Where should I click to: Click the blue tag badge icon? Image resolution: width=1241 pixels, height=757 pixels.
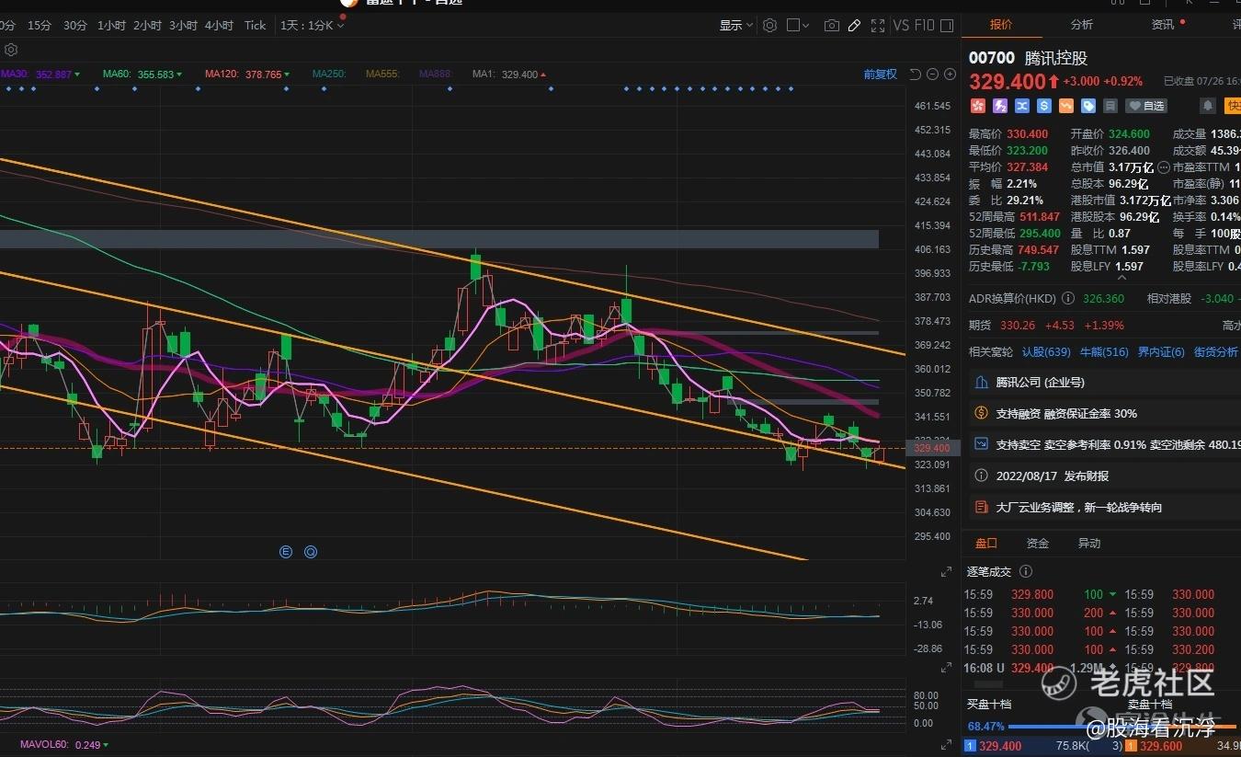[x=1088, y=106]
